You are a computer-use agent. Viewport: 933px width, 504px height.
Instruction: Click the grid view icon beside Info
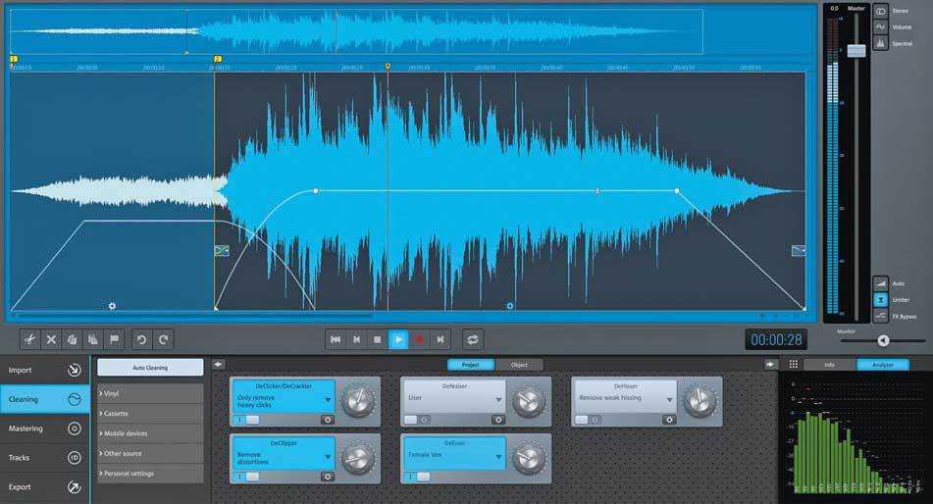[793, 364]
